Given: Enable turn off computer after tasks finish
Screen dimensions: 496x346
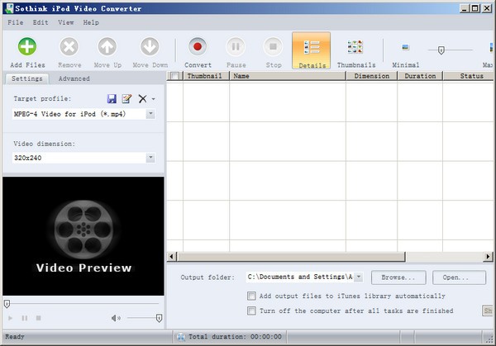Looking at the screenshot, I should pos(251,311).
